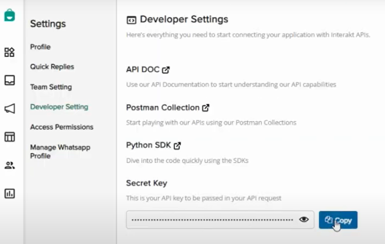
Task: Open Access Permissions settings
Action: click(61, 127)
